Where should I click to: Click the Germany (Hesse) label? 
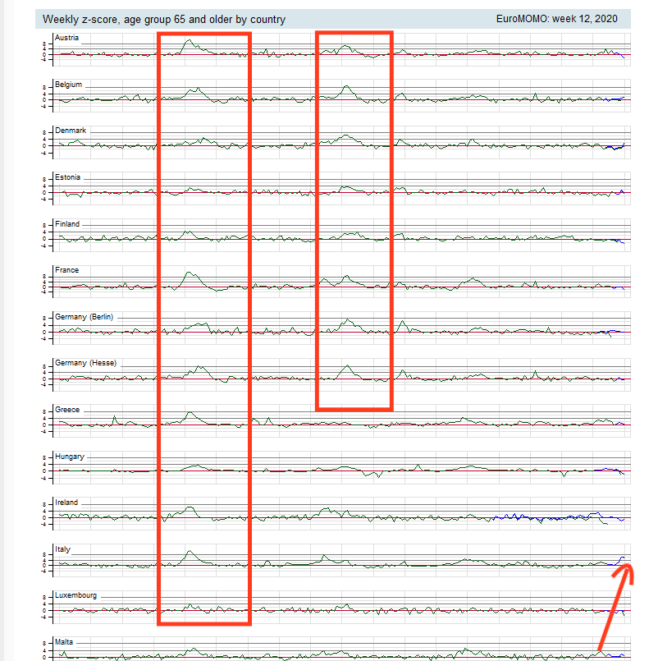coord(85,363)
